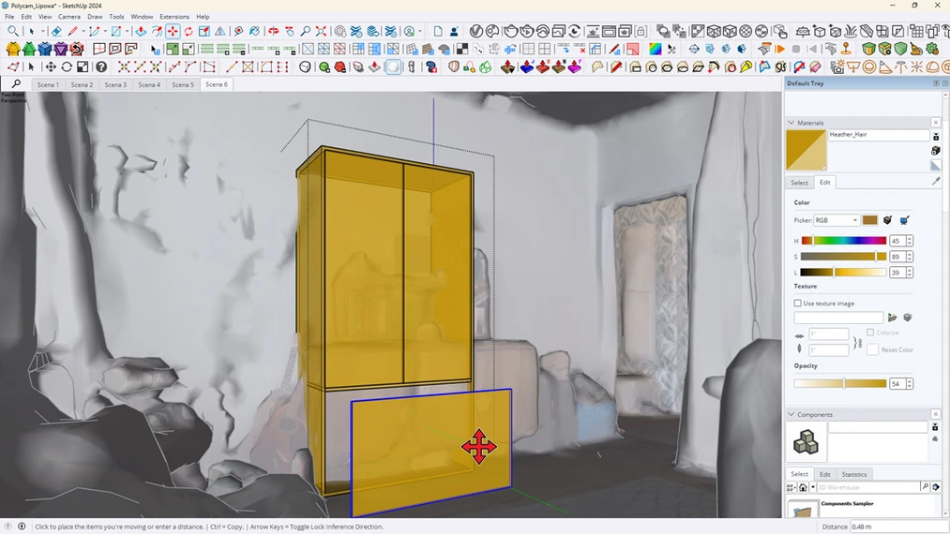Viewport: 950px width, 534px height.
Task: Open the Draw menu
Action: click(x=95, y=16)
